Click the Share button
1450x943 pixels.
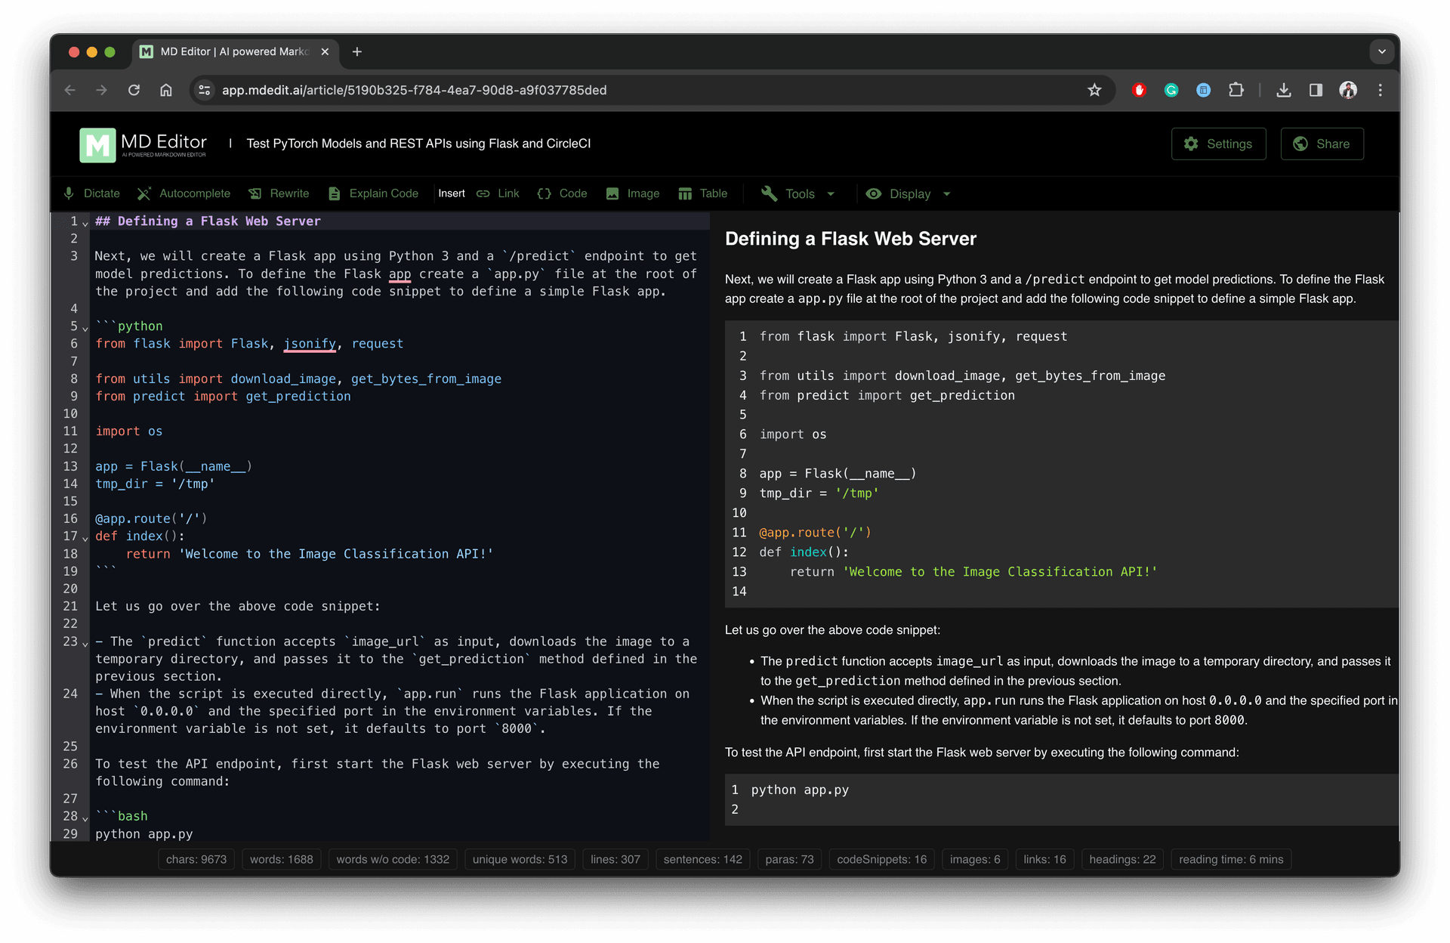[1323, 143]
